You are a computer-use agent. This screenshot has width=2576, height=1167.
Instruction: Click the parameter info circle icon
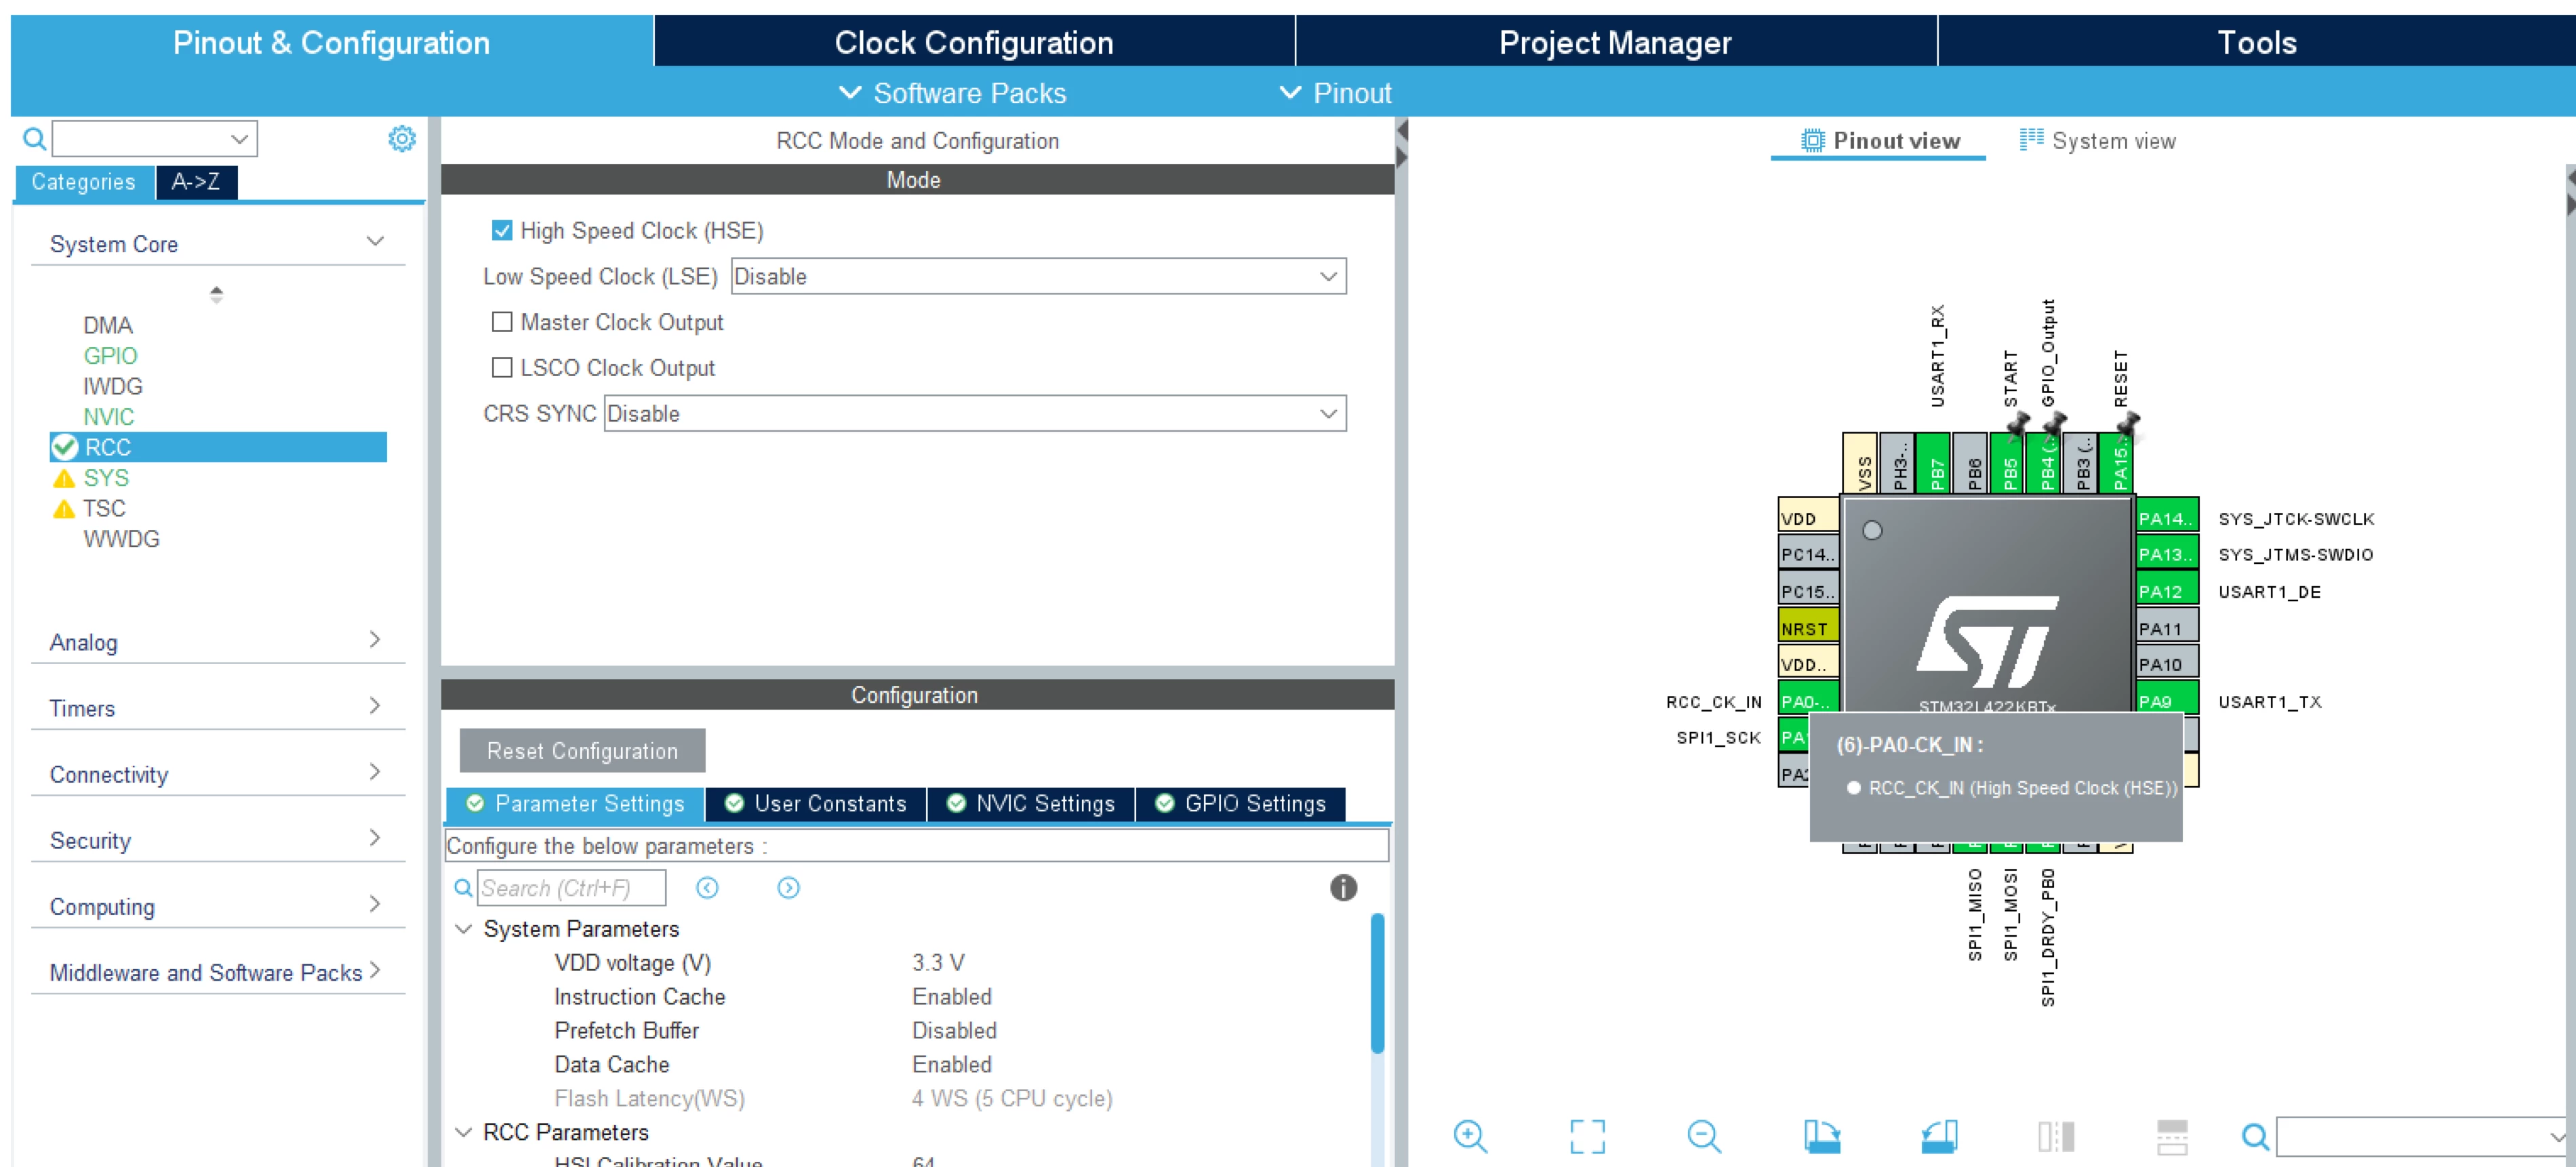coord(1343,887)
